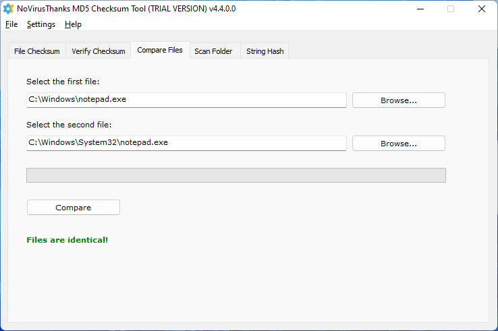The width and height of the screenshot is (498, 331).
Task: Switch to the Verify Checksum tab
Action: click(x=98, y=51)
